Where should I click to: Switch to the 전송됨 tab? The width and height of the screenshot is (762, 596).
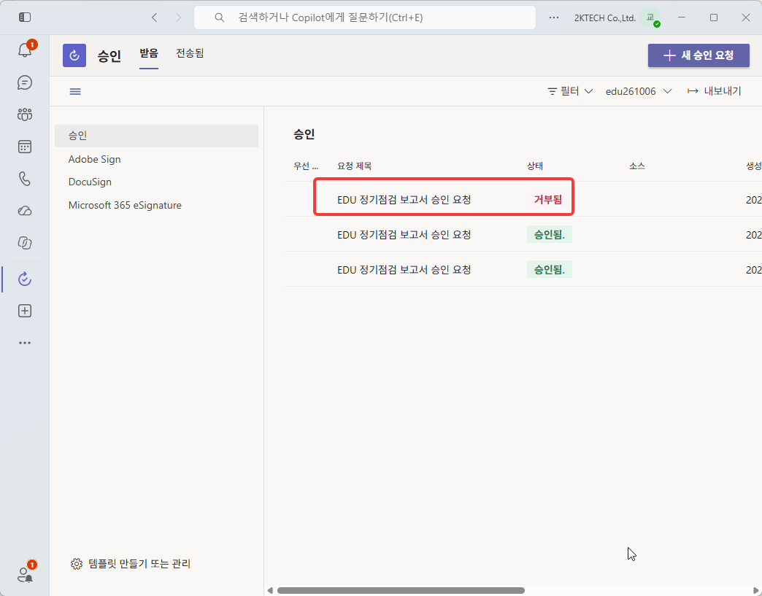coord(190,53)
